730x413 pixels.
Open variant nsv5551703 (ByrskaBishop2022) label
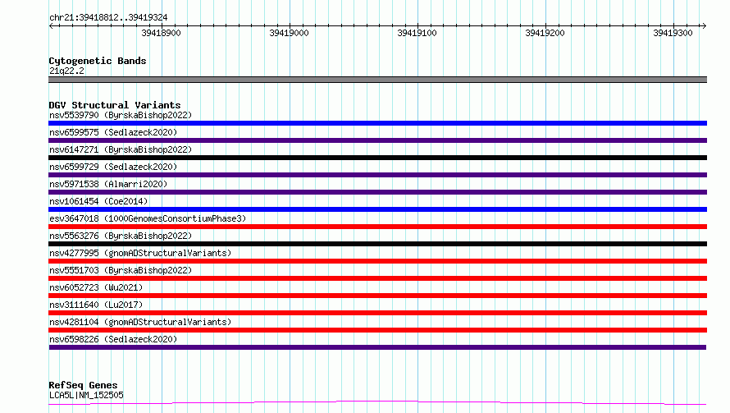(121, 270)
